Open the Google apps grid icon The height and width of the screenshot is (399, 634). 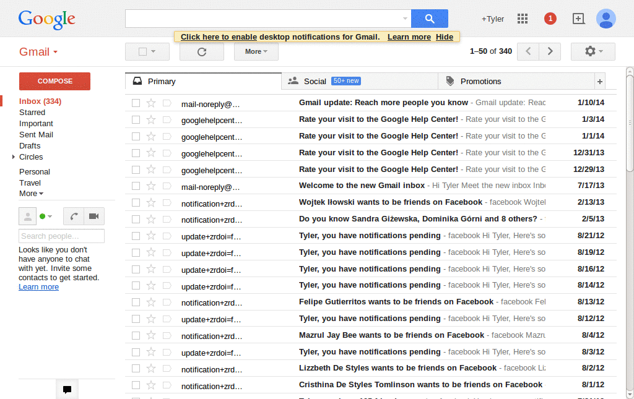[x=522, y=19]
